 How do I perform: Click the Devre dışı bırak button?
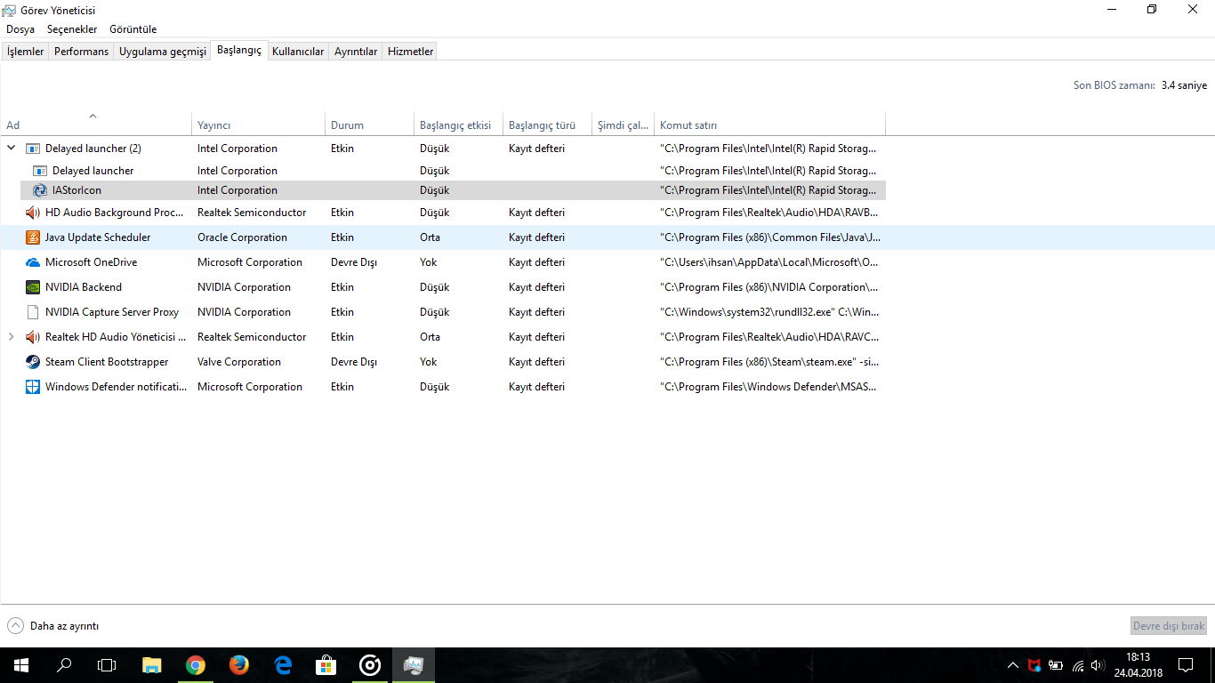1169,626
